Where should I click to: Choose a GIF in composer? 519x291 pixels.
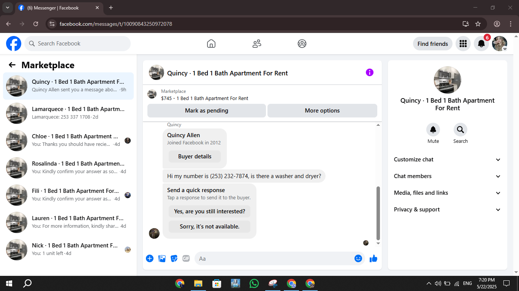(x=186, y=258)
